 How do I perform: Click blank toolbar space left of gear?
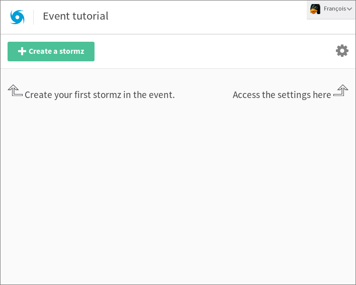click(215, 51)
